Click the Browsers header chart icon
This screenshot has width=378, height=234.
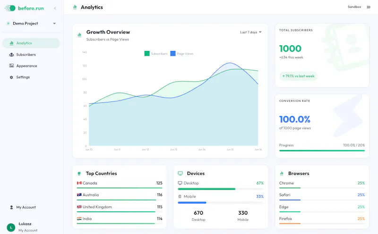point(282,173)
